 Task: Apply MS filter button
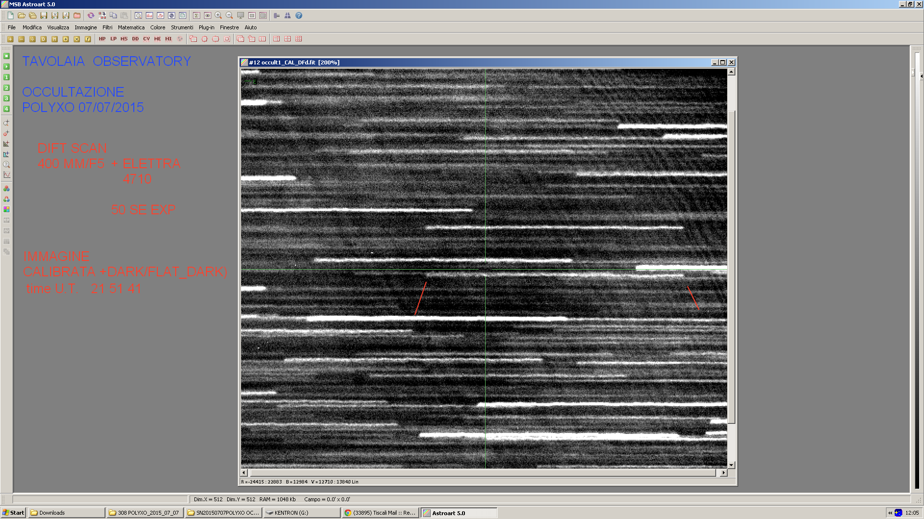click(124, 39)
